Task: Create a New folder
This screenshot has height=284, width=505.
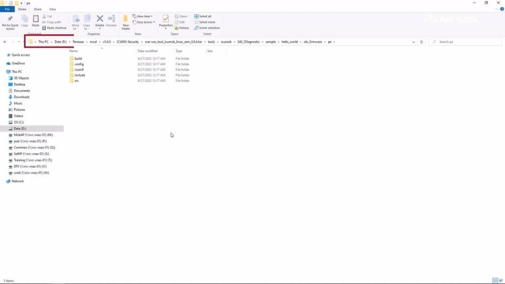Action: (x=126, y=22)
